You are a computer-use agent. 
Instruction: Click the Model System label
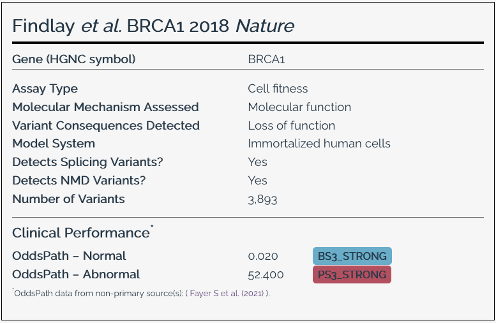click(54, 144)
